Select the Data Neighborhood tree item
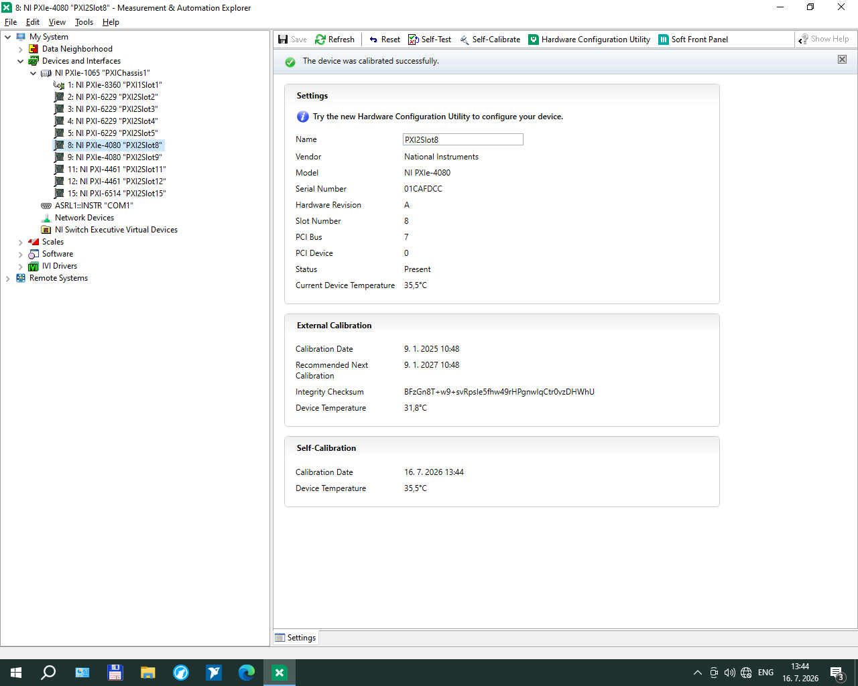 click(x=77, y=49)
